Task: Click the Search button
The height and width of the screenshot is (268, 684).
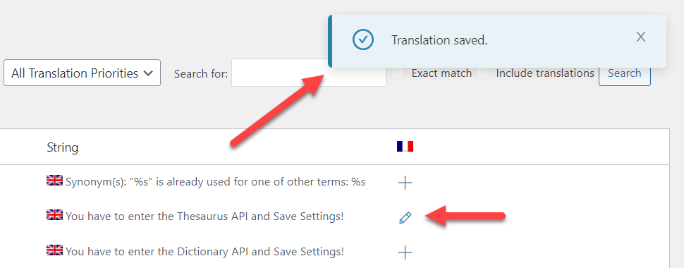Action: [625, 73]
